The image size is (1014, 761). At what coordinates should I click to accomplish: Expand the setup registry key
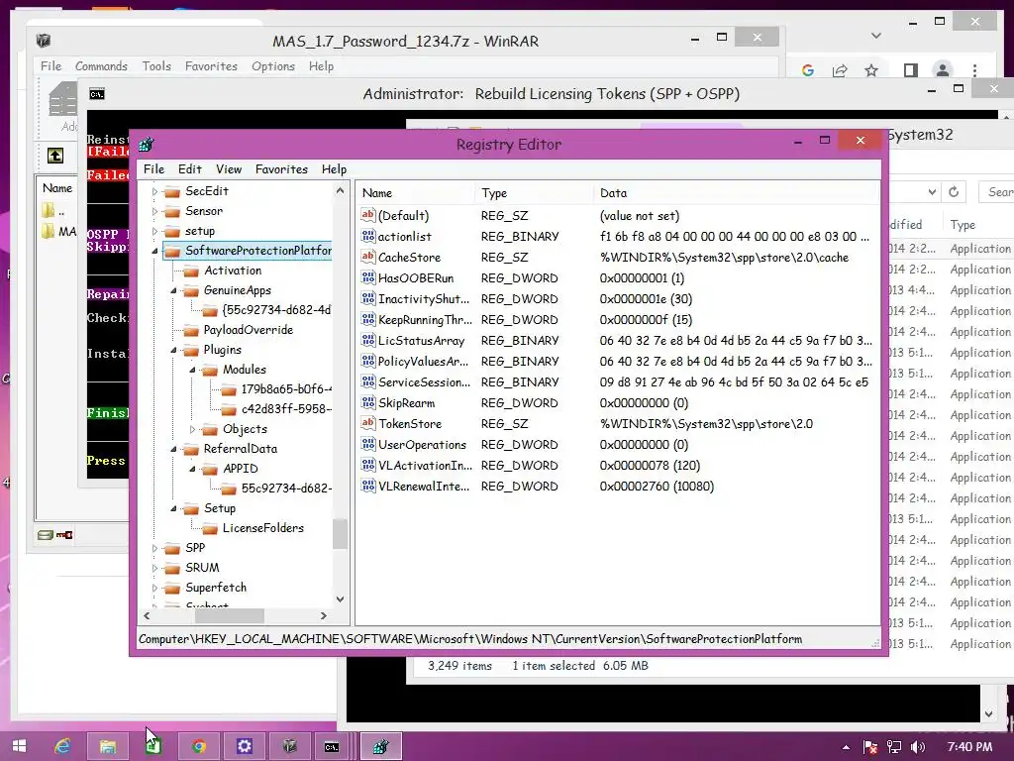[154, 231]
